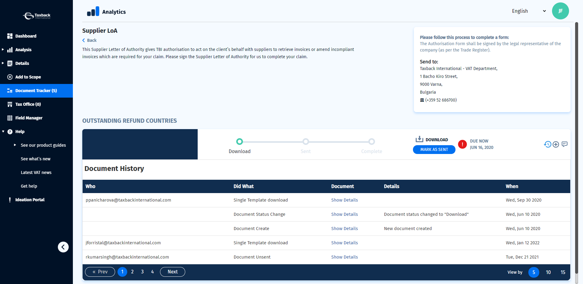Click the Analytics bar chart logo

point(93,12)
